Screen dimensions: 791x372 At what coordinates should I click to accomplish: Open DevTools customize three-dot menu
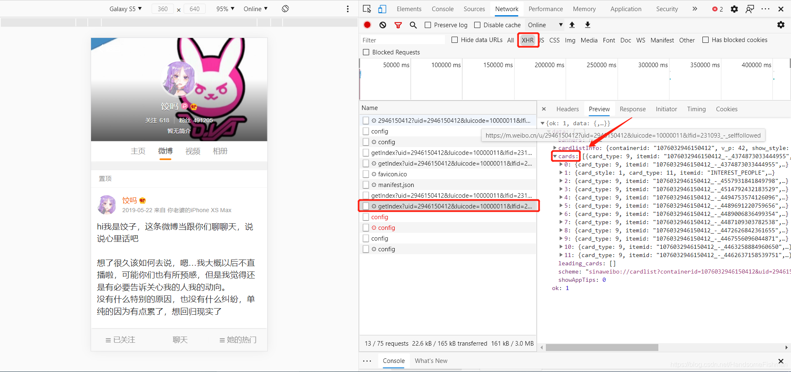(x=765, y=9)
